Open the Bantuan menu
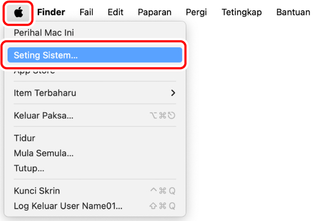Screen dimensions: 323x221 [293, 12]
